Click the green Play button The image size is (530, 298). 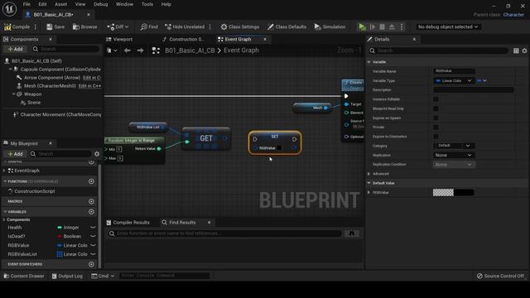pos(362,26)
